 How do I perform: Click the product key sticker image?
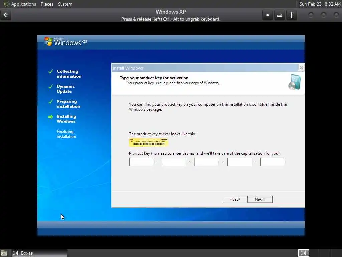pos(148,142)
